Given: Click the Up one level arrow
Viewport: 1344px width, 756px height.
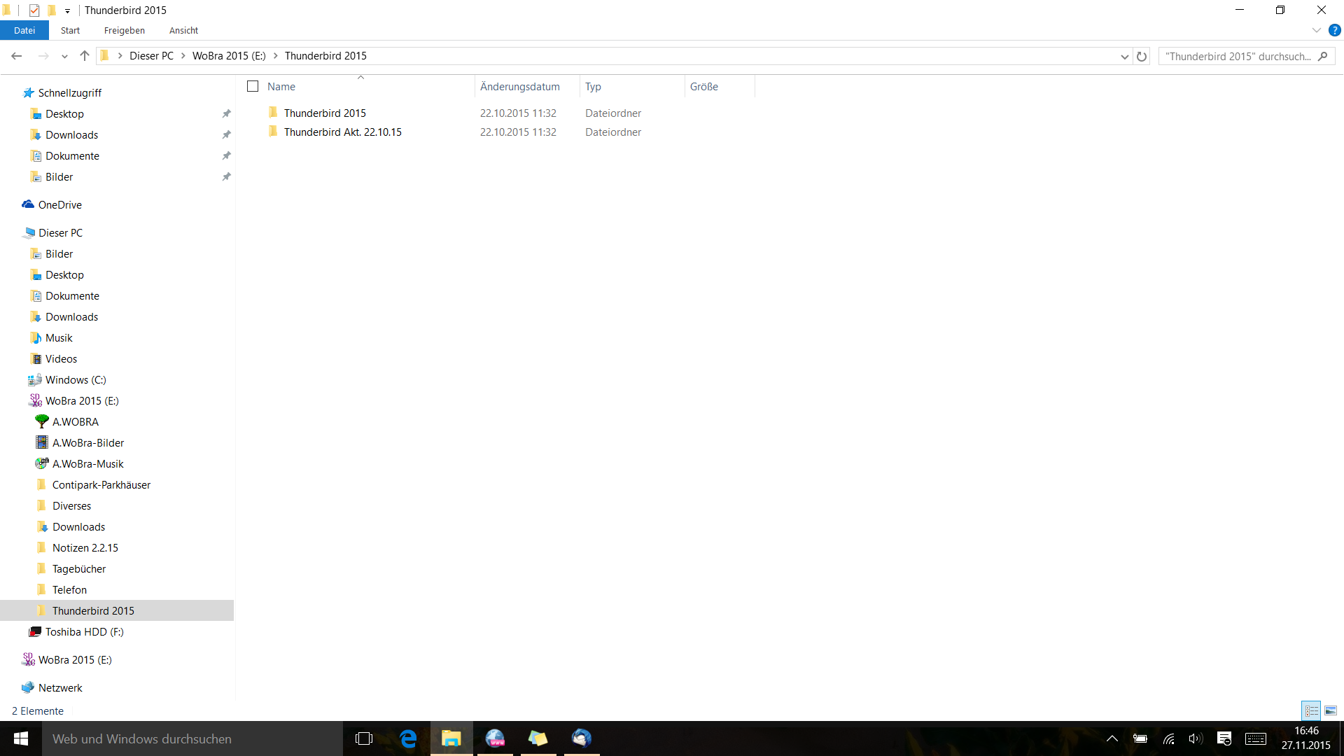Looking at the screenshot, I should click(x=85, y=56).
